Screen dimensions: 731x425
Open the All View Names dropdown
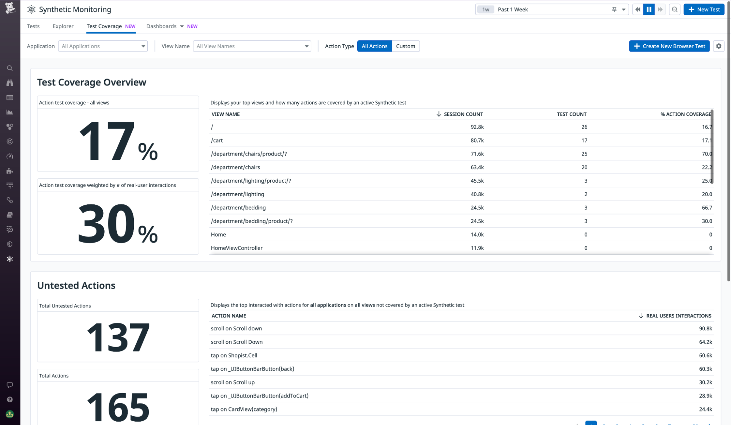pos(252,46)
